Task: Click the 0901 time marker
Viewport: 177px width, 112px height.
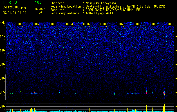Action: tap(19, 24)
